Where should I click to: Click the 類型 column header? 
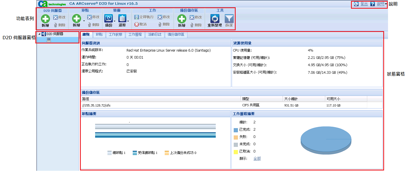point(261,99)
